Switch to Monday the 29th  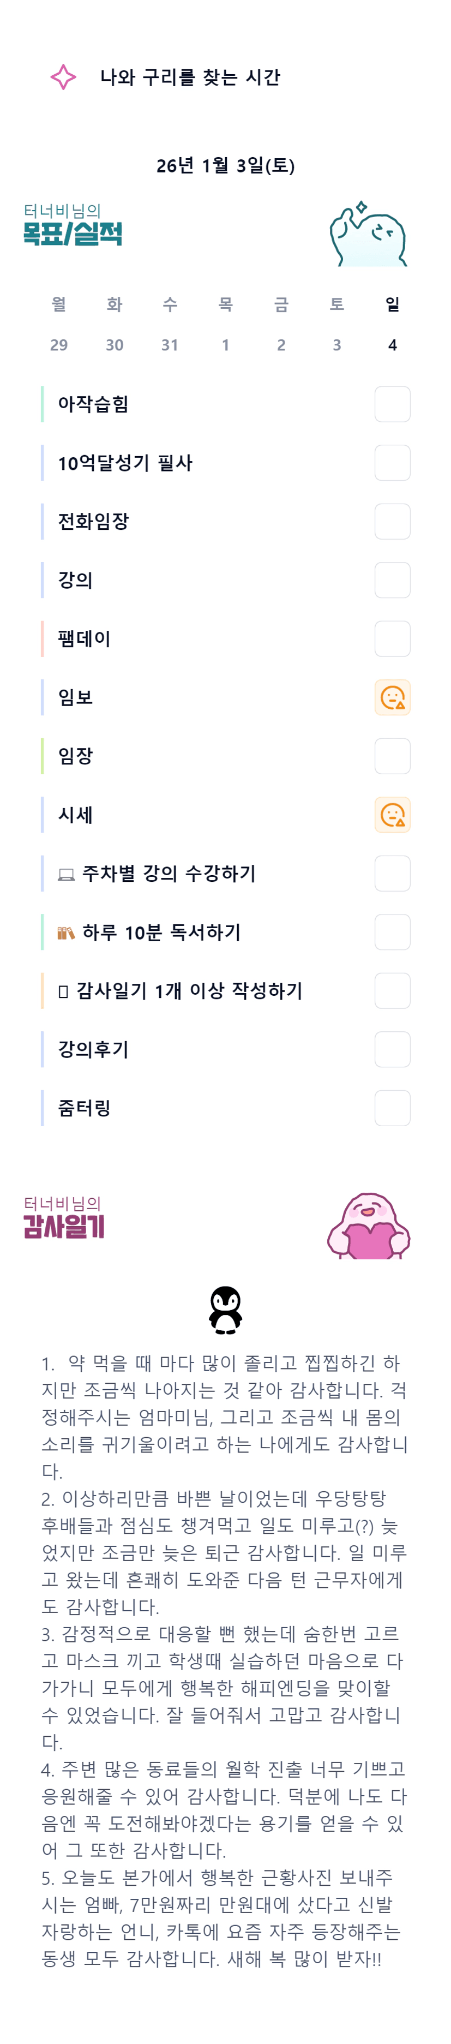point(59,344)
